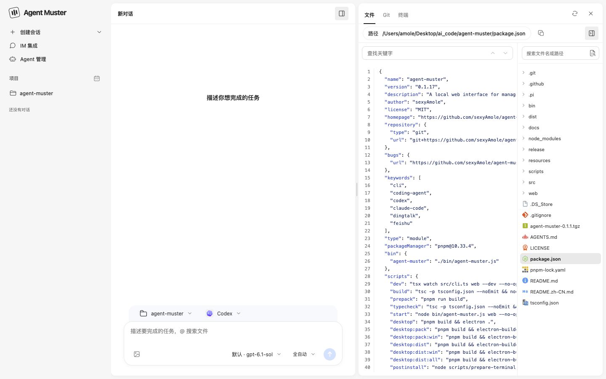The height and width of the screenshot is (379, 606).
Task: Click the IM 集成 chat icon
Action: (x=13, y=45)
